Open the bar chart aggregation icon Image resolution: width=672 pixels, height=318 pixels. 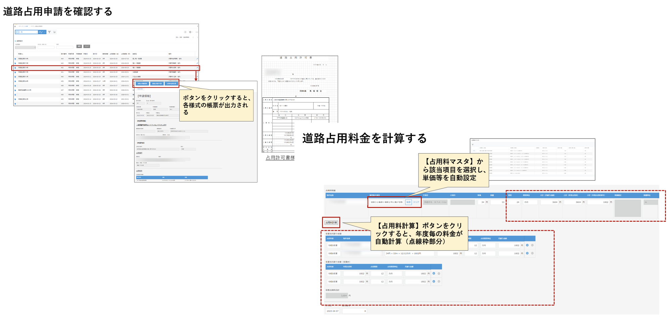[54, 32]
